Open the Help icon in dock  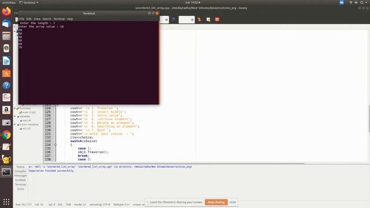point(6,86)
